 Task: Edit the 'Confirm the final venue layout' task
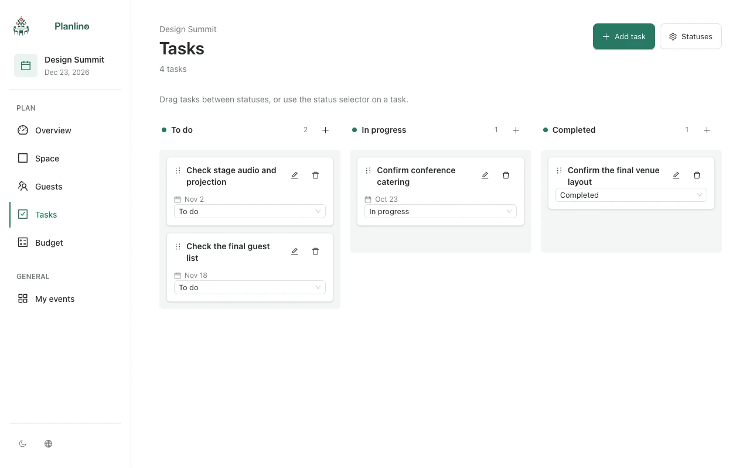tap(676, 175)
